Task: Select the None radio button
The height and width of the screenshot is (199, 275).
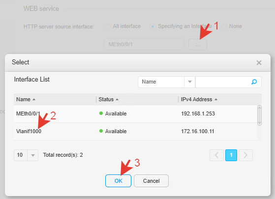Action: pyautogui.click(x=224, y=27)
